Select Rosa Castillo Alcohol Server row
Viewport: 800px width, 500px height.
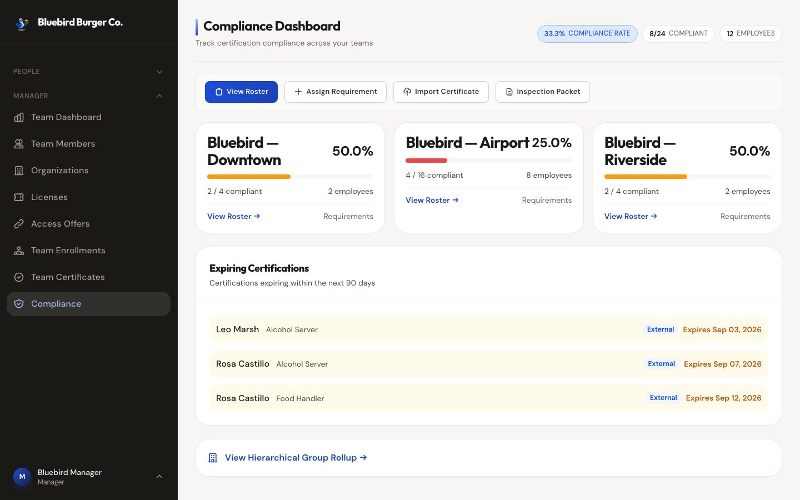coord(489,364)
